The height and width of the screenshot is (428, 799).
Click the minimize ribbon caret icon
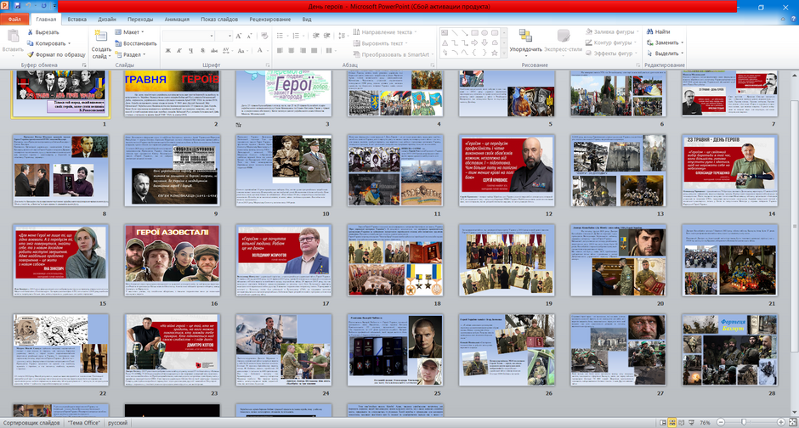(x=783, y=20)
